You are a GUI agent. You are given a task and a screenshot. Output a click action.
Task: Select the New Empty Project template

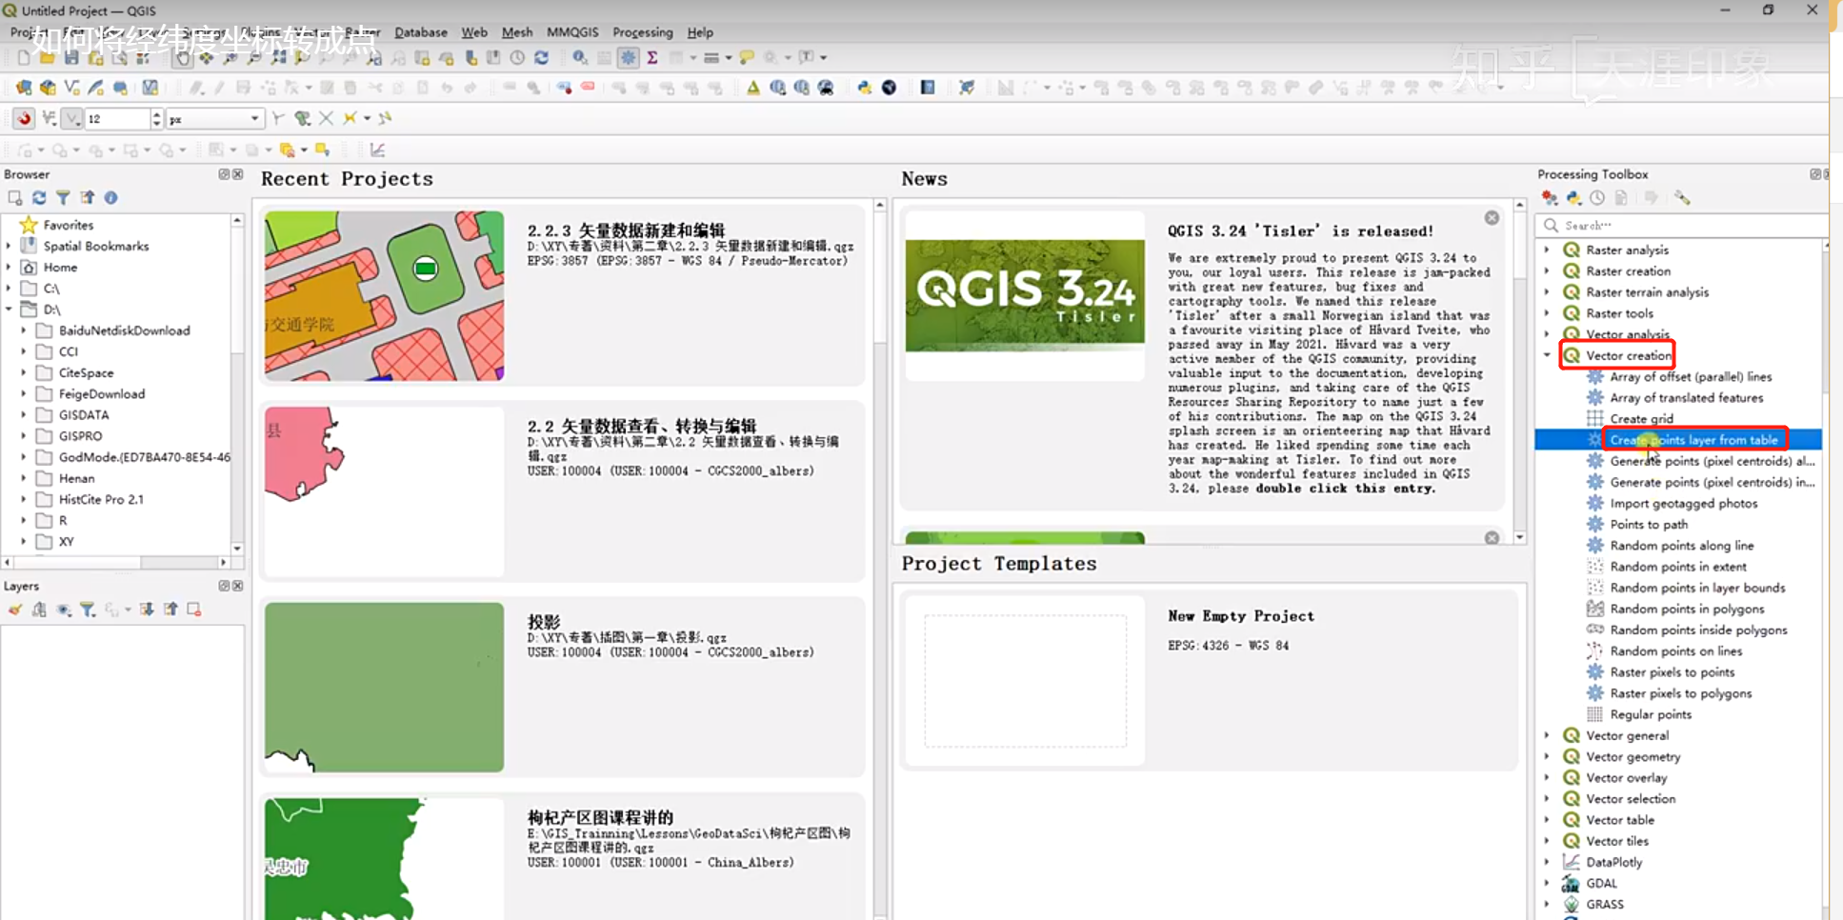[1210, 681]
